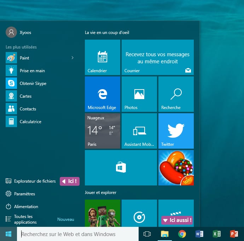Click the Nouveau label beside all apps
This screenshot has width=244, height=241.
coord(66,219)
